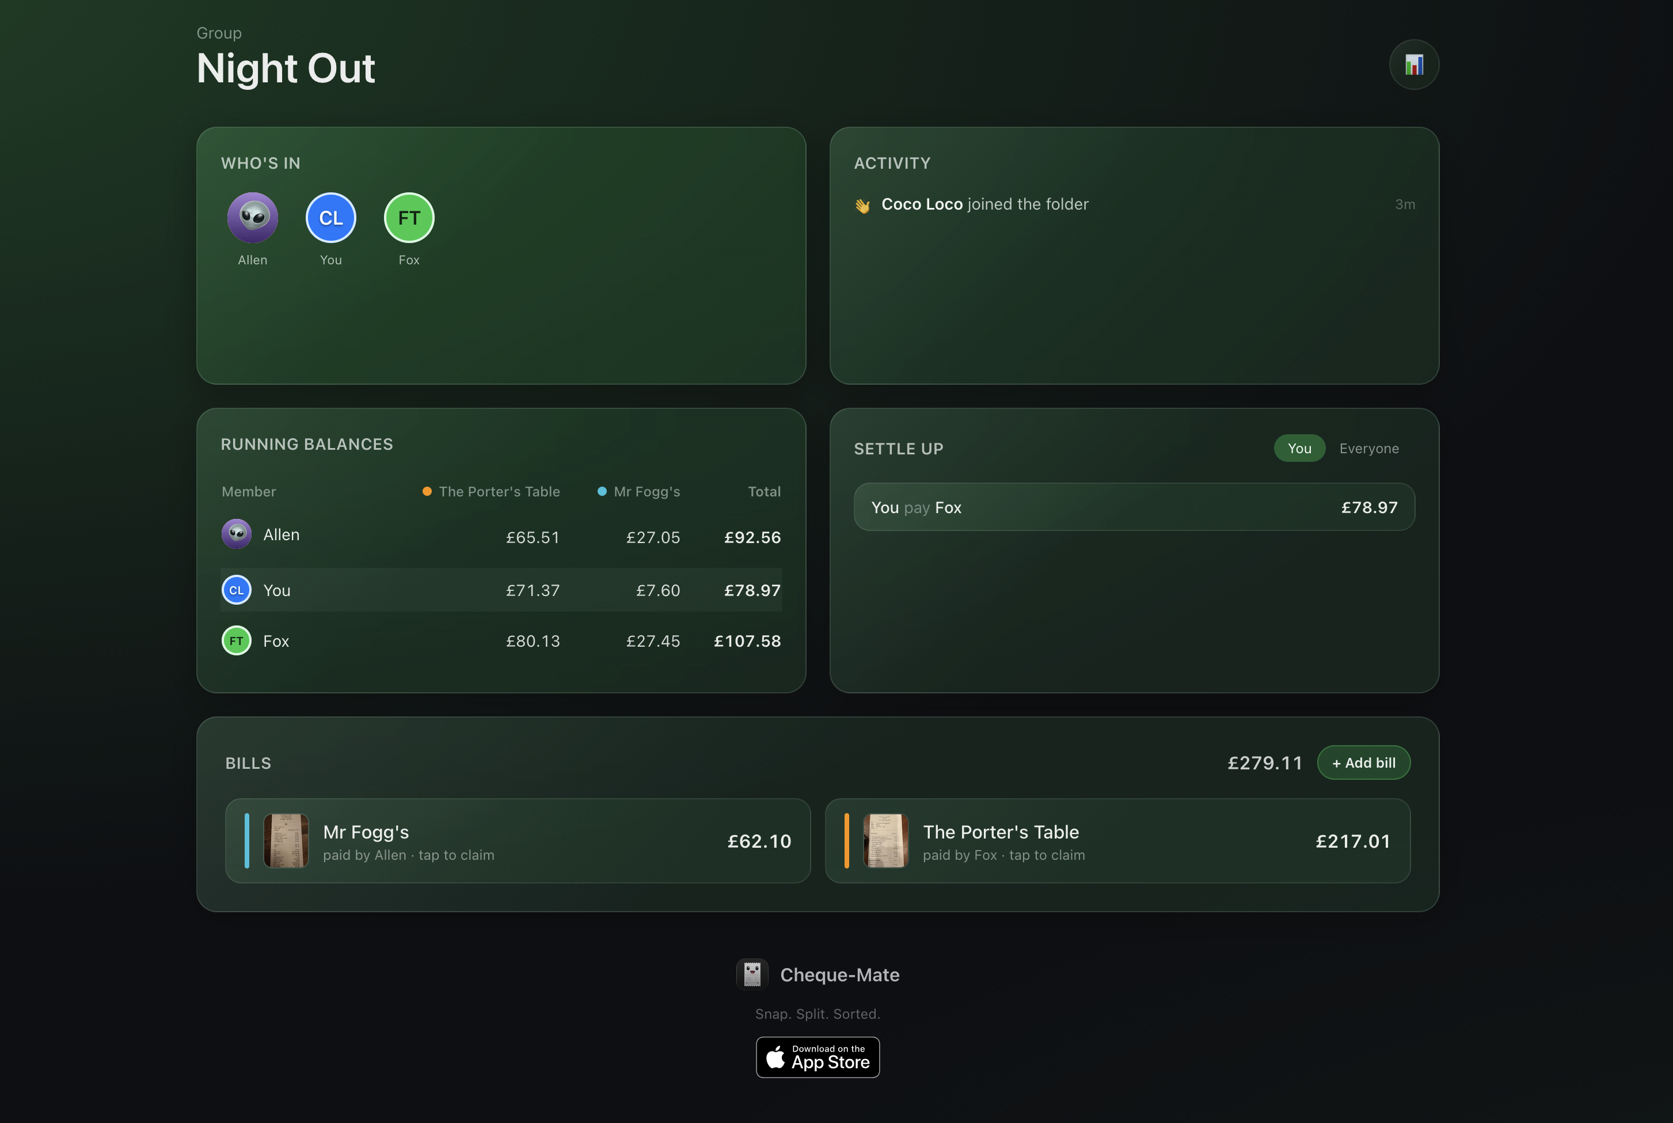Screen dimensions: 1673x1123
Task: Click the Night Out group title
Action: (x=286, y=69)
